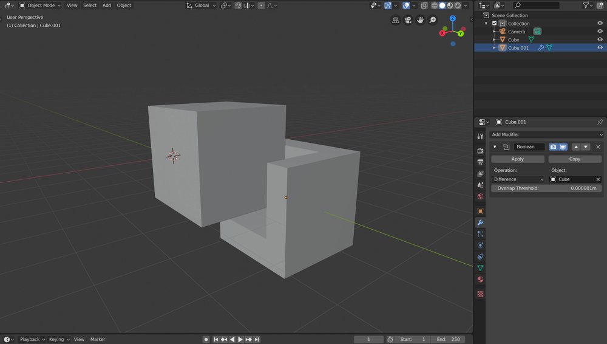The image size is (607, 344).
Task: Apply the Boolean modifier
Action: point(518,159)
